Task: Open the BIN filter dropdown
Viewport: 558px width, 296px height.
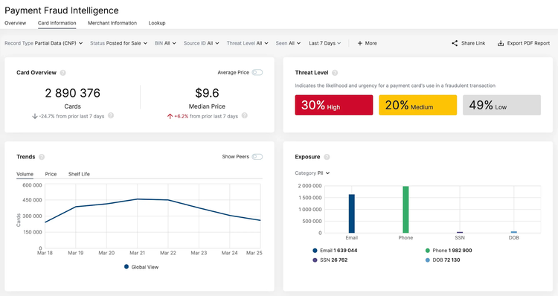Action: 165,43
